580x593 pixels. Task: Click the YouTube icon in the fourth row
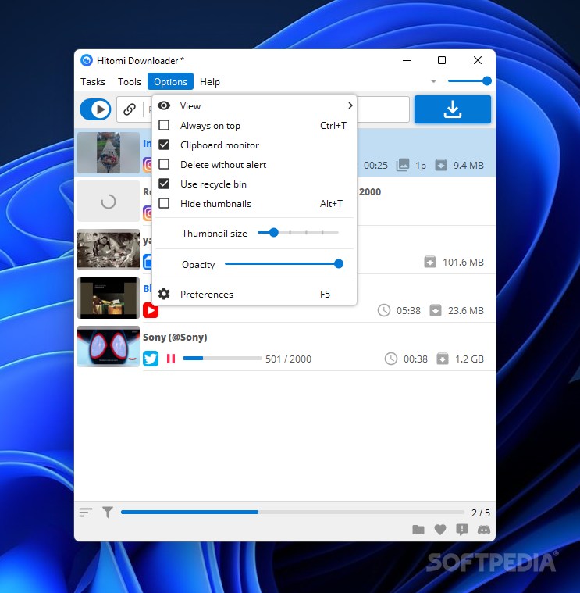click(151, 310)
